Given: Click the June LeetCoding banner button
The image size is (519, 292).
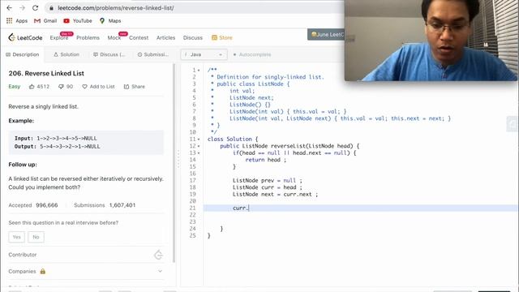Looking at the screenshot, I should pos(326,34).
